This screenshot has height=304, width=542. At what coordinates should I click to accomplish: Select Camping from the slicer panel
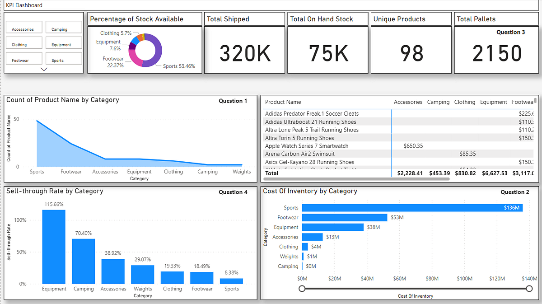pyautogui.click(x=63, y=28)
